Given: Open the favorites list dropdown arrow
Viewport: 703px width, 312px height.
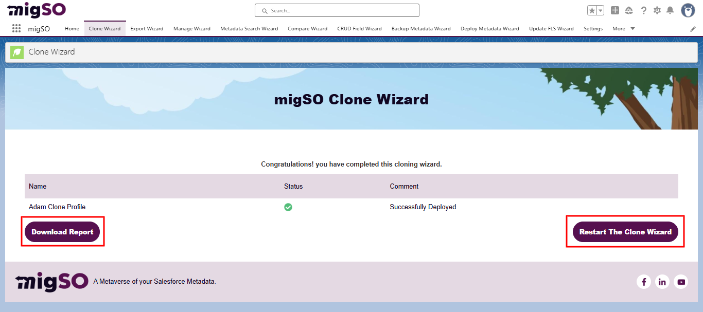Looking at the screenshot, I should click(x=600, y=10).
